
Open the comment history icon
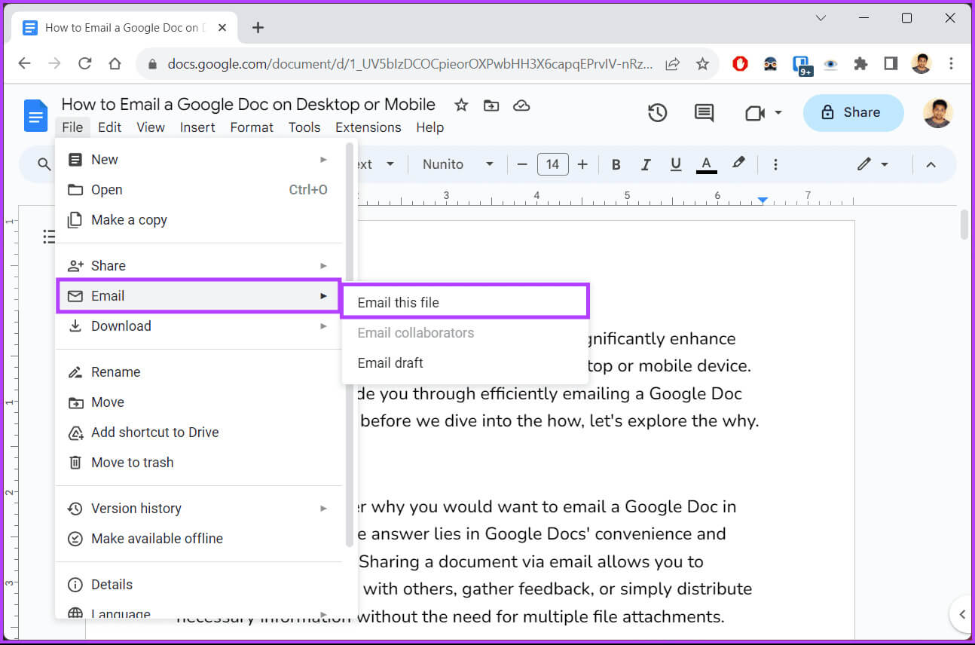coord(704,113)
